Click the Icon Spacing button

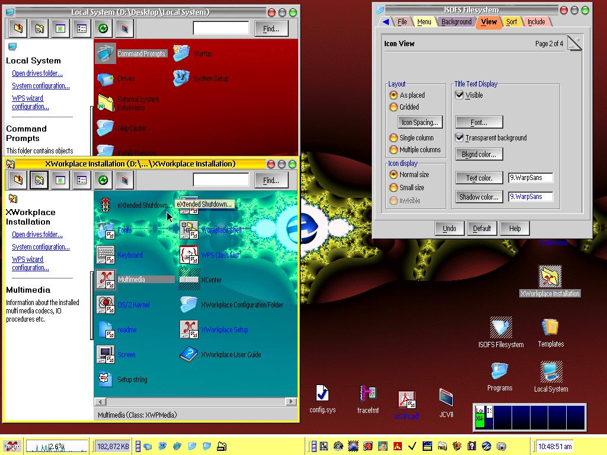420,123
